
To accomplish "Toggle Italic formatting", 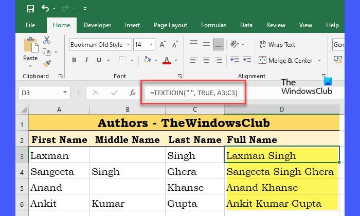I will [86, 60].
